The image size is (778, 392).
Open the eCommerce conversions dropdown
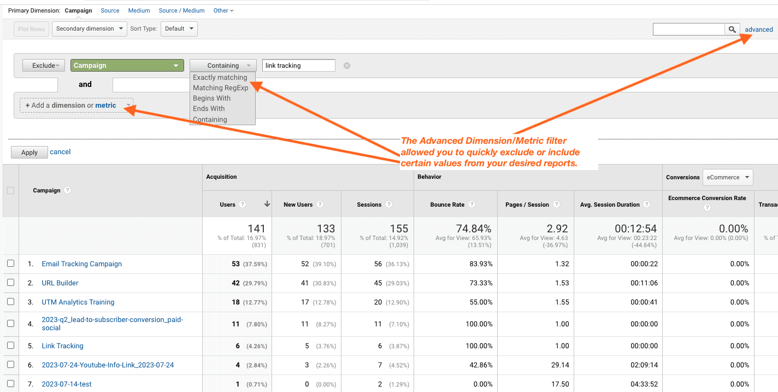[x=727, y=177]
